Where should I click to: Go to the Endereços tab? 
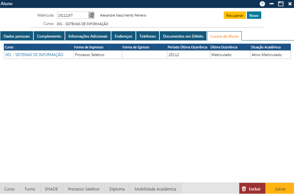pos(123,36)
